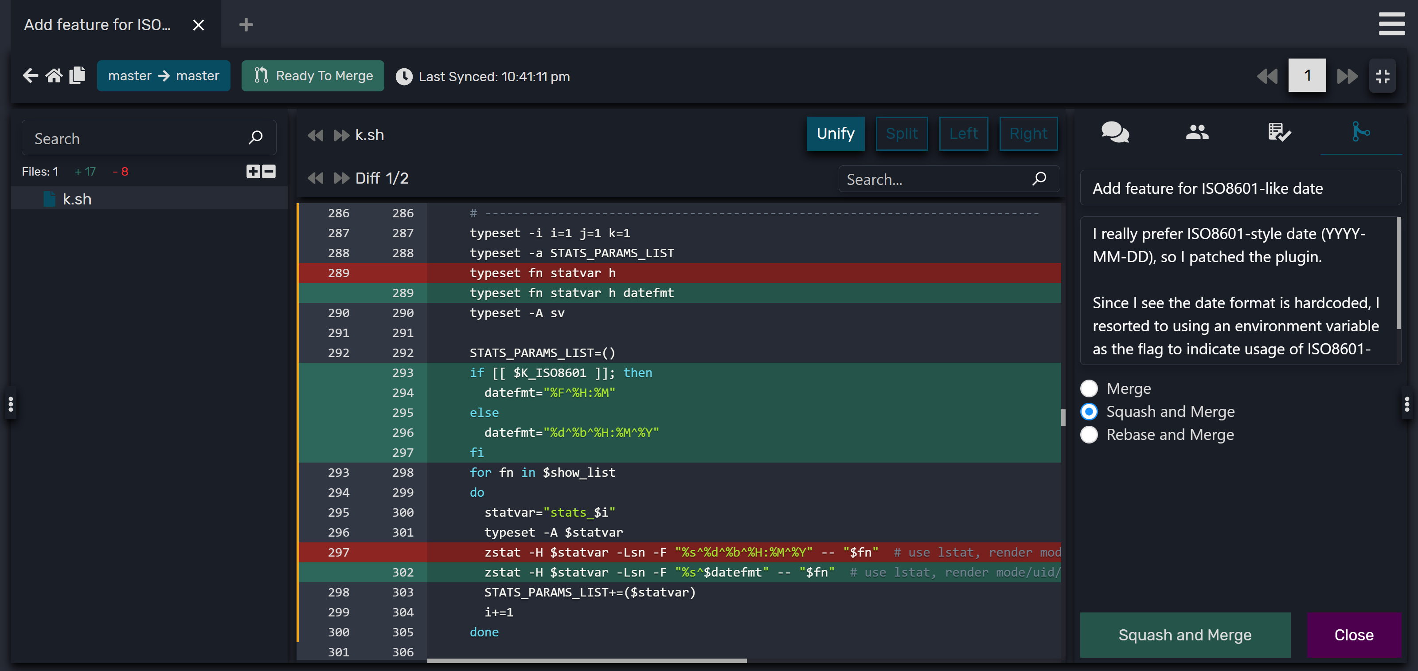
Task: Select Squash and Merge radio option
Action: click(x=1089, y=412)
